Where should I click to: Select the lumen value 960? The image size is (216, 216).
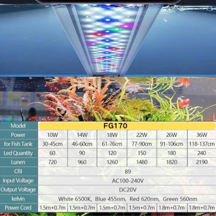pos(82,162)
